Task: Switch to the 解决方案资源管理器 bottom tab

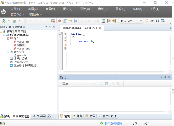Action: pyautogui.click(x=15, y=116)
